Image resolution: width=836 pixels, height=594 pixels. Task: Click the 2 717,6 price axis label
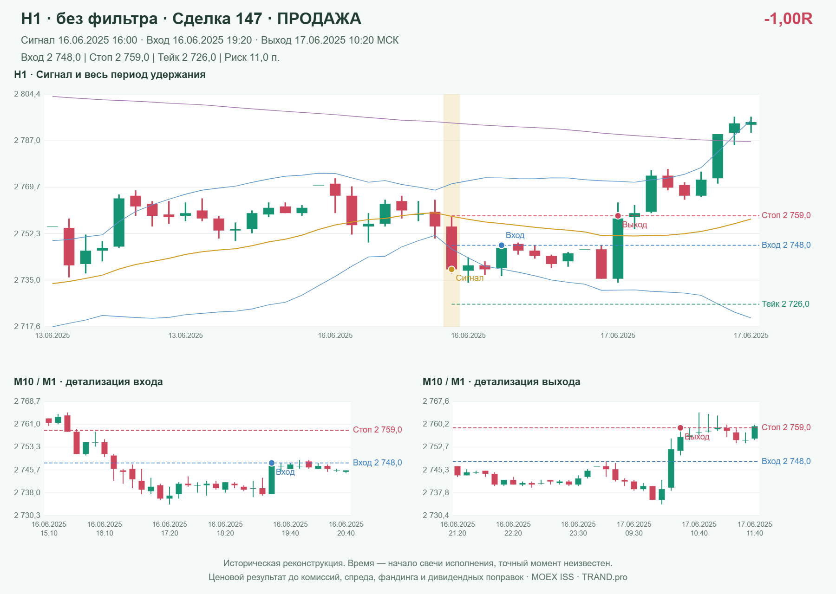(27, 327)
